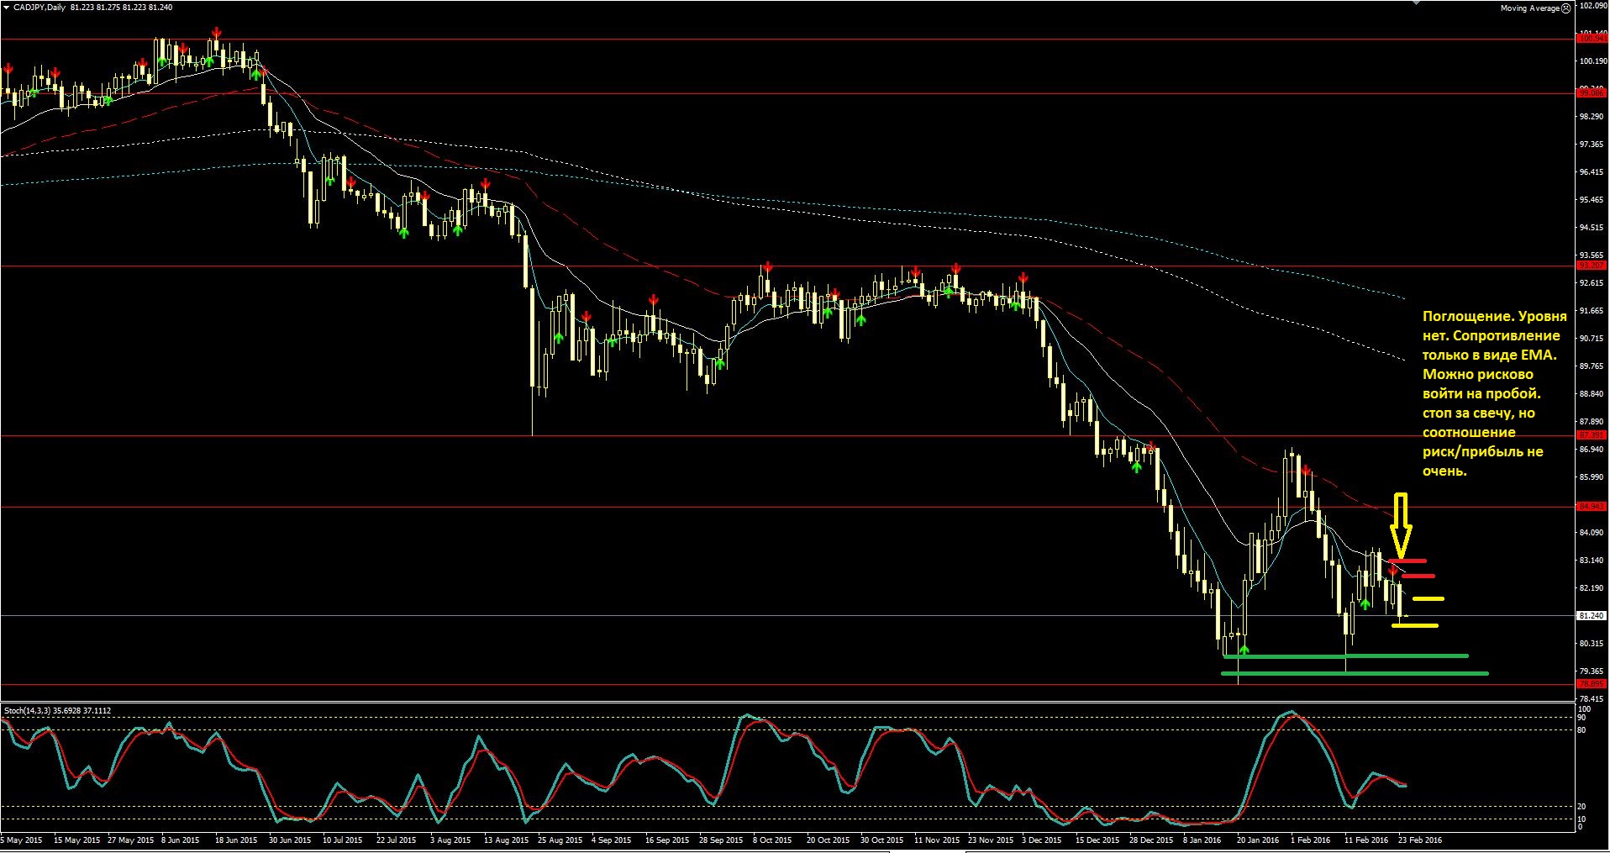Image resolution: width=1610 pixels, height=853 pixels.
Task: Click the 20 Jan 2016 date label
Action: (1258, 840)
